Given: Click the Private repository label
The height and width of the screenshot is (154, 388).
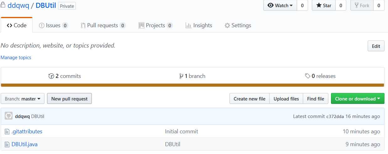Looking at the screenshot, I should coord(67,6).
